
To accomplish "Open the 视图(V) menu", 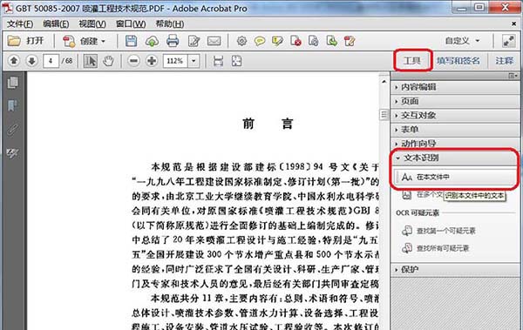I will (92, 24).
